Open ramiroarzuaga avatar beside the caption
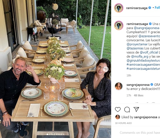 119,26
